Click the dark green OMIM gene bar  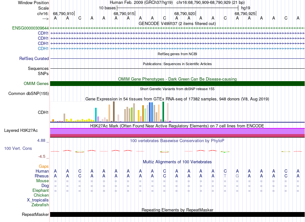click(177, 84)
